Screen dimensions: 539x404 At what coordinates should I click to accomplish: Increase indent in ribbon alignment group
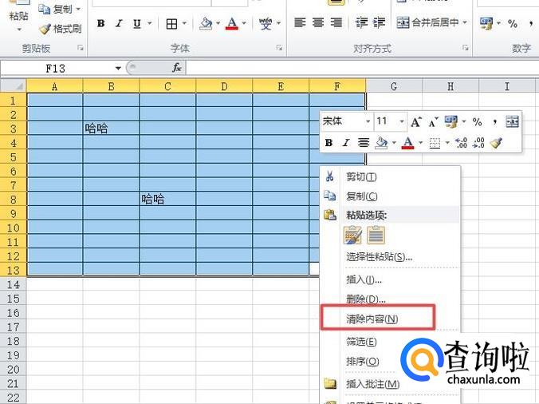pos(380,22)
